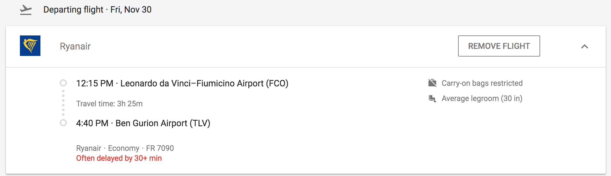Click the carry-on bags restricted icon
This screenshot has width=611, height=176.
[432, 83]
